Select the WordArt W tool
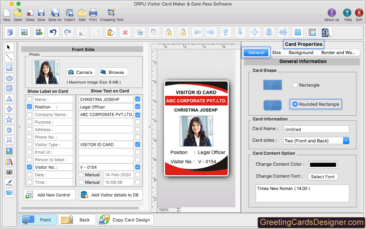Image resolution: width=366 pixels, height=229 pixels. coord(9,193)
